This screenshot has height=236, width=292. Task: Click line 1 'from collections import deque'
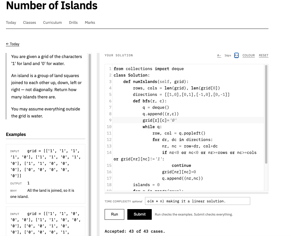click(x=149, y=69)
